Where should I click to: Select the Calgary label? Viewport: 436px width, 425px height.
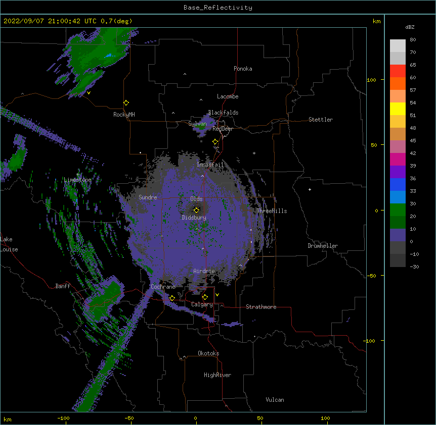pyautogui.click(x=202, y=304)
